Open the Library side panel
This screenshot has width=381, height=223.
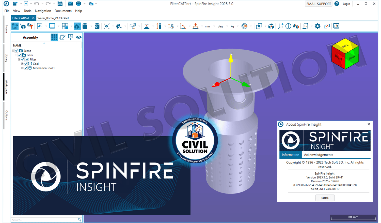(7, 58)
